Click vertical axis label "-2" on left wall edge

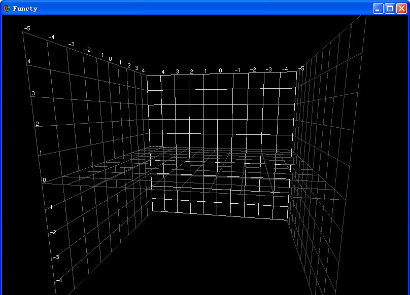click(53, 232)
